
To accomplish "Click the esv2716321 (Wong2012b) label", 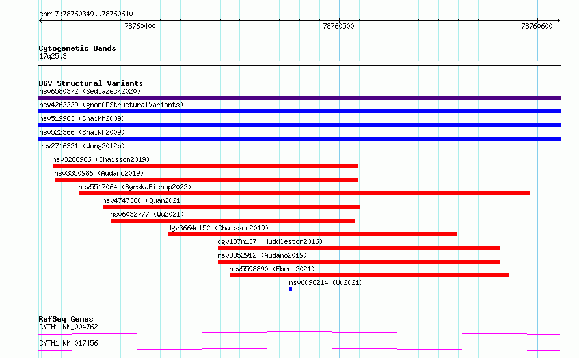I will point(82,146).
